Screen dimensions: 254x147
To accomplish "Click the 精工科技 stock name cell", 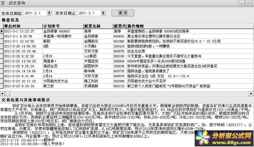I will tap(98, 81).
